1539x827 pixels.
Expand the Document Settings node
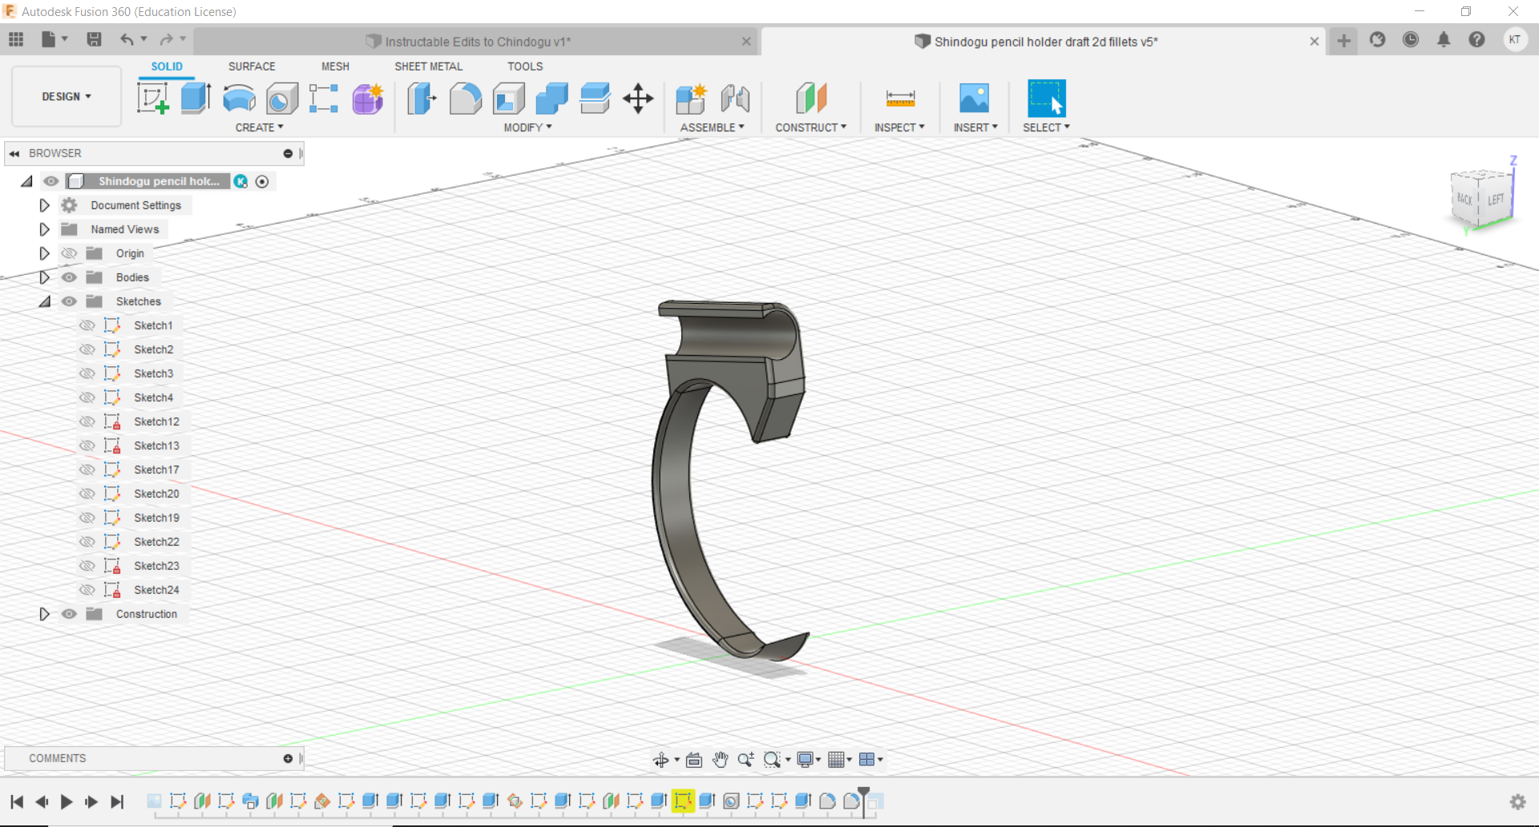[x=44, y=205]
